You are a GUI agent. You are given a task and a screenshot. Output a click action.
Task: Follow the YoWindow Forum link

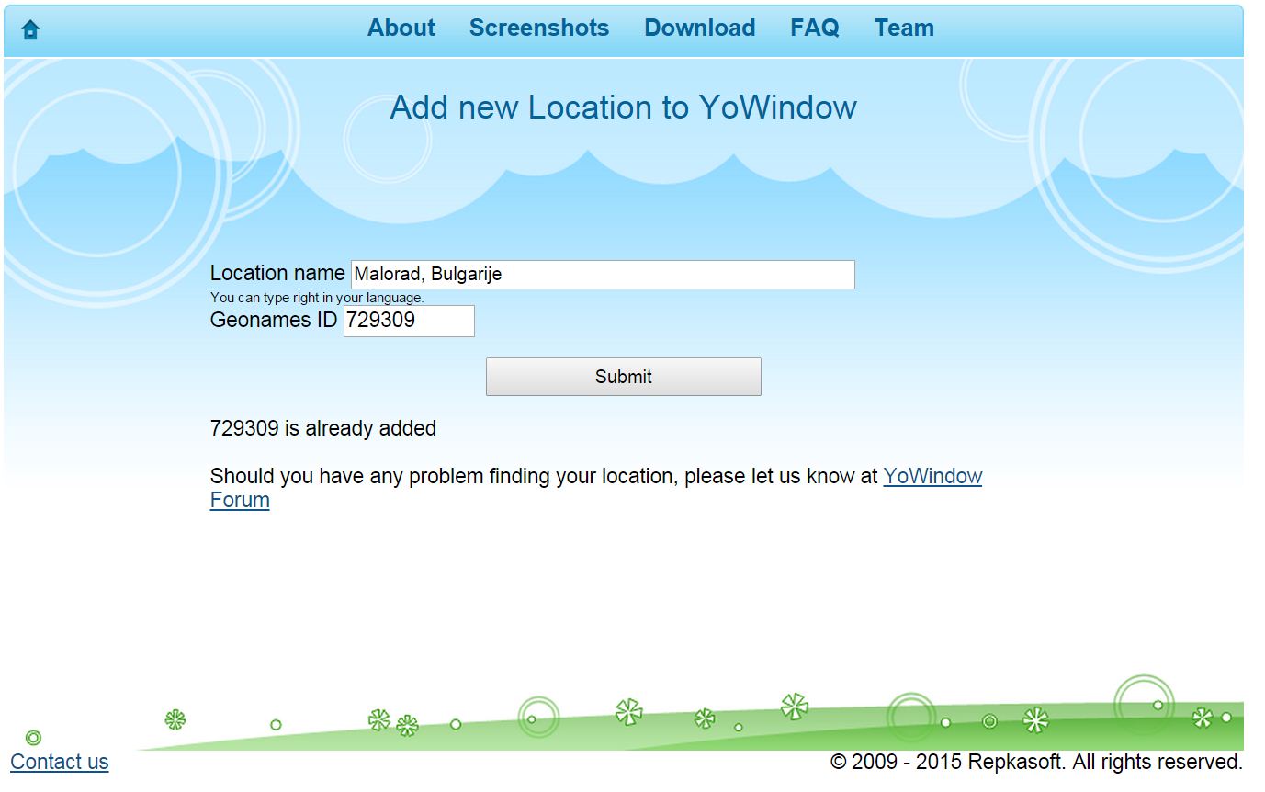pyautogui.click(x=932, y=477)
